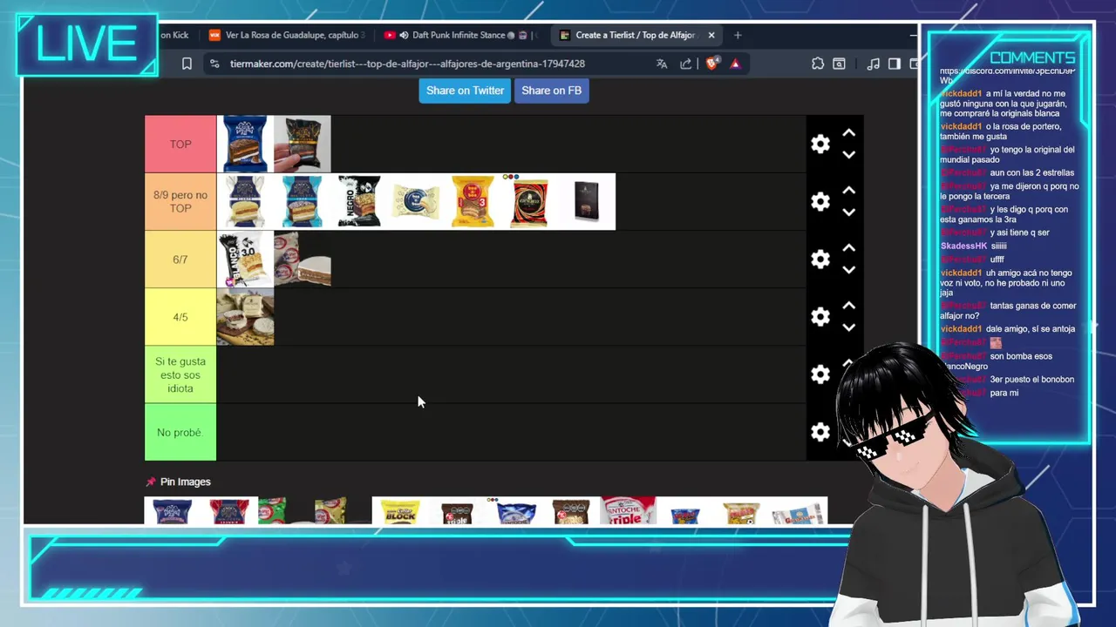The image size is (1116, 627).
Task: Click the '8/9 pero no TOP' tier label
Action: click(x=180, y=202)
